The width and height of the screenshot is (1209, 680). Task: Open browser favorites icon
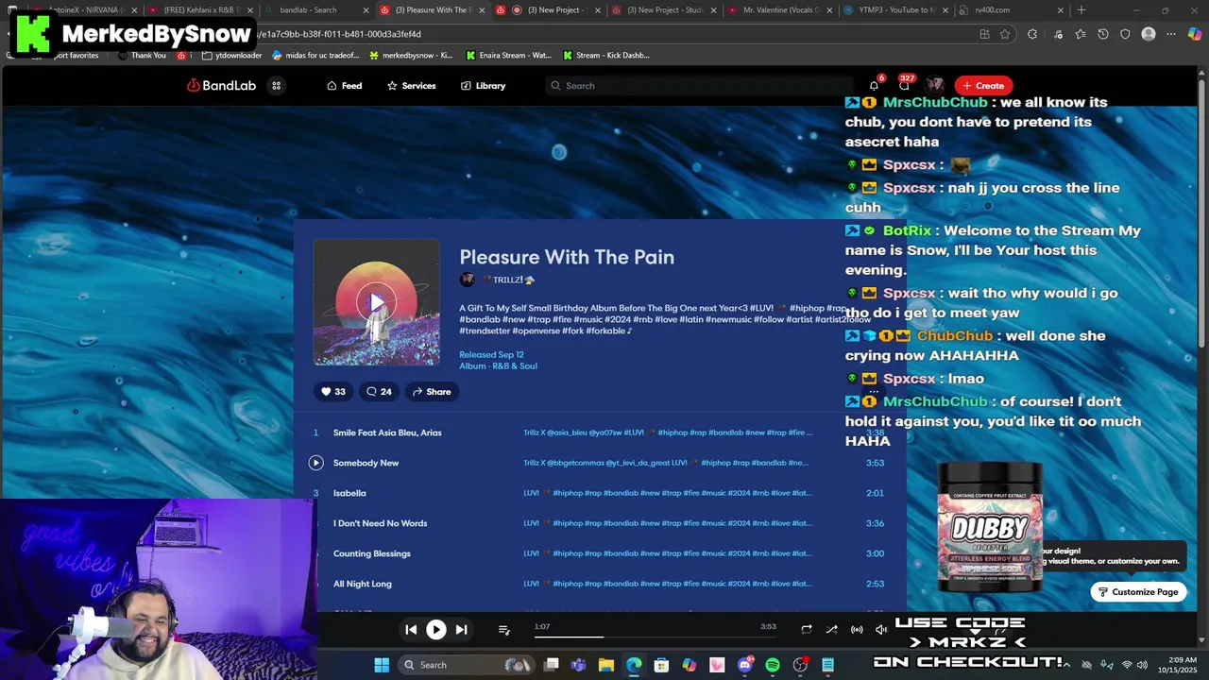[x=1080, y=34]
